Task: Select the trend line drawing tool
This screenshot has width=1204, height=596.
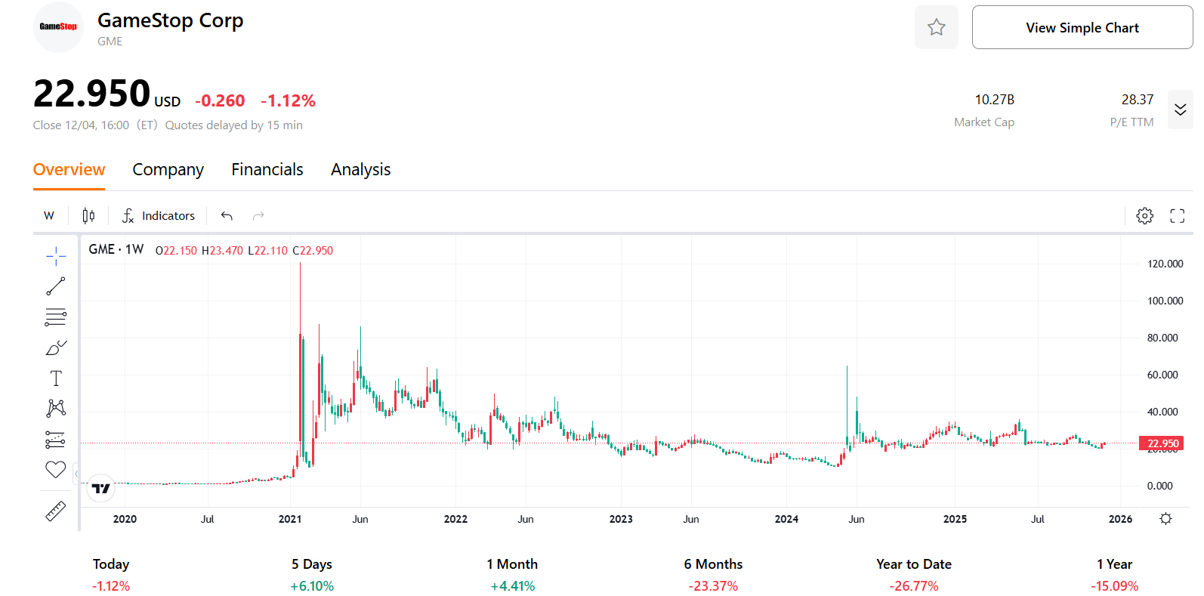Action: coord(56,286)
